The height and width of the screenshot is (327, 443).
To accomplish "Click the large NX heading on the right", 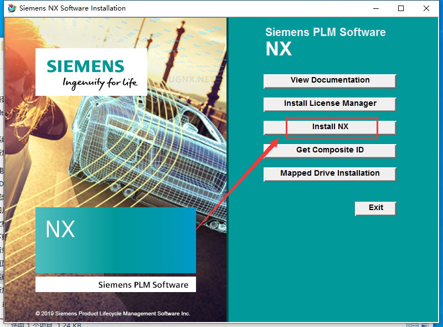I will [x=279, y=49].
